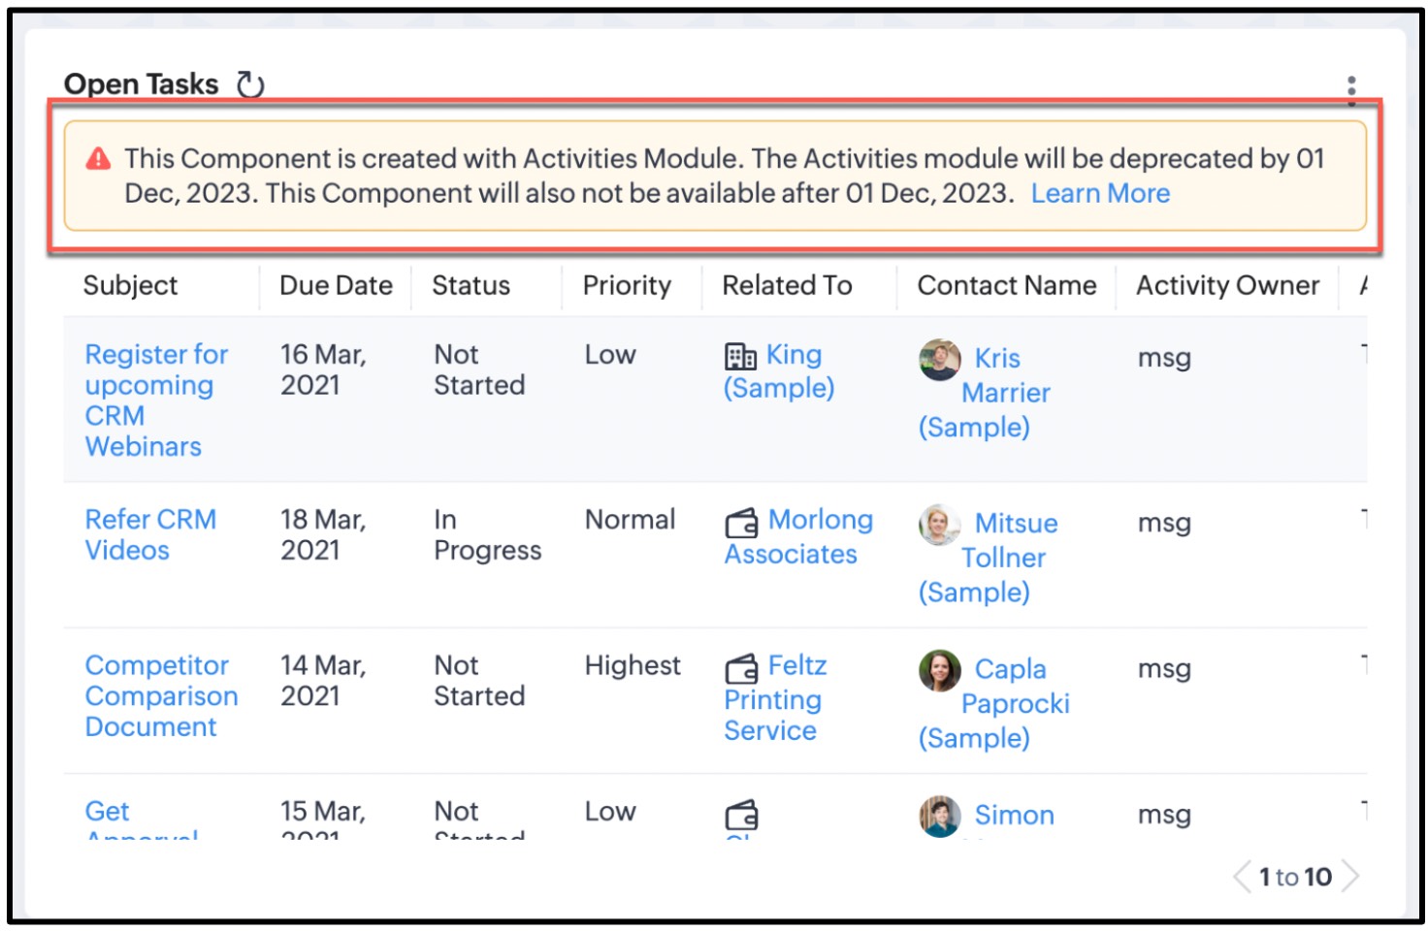The width and height of the screenshot is (1428, 931).
Task: Click the King account building icon
Action: tap(740, 357)
